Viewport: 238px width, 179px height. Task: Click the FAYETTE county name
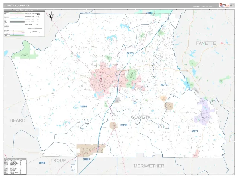206,43
